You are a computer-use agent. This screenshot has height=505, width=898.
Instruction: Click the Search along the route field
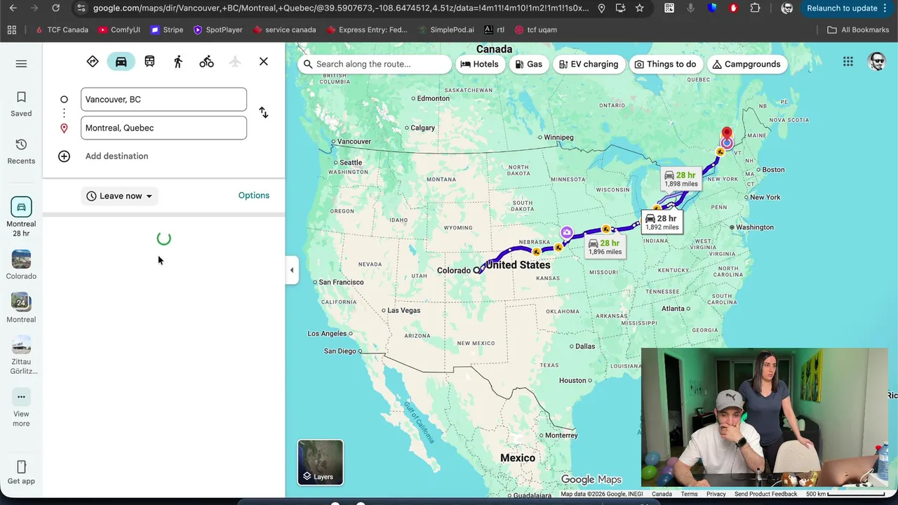[x=375, y=64]
